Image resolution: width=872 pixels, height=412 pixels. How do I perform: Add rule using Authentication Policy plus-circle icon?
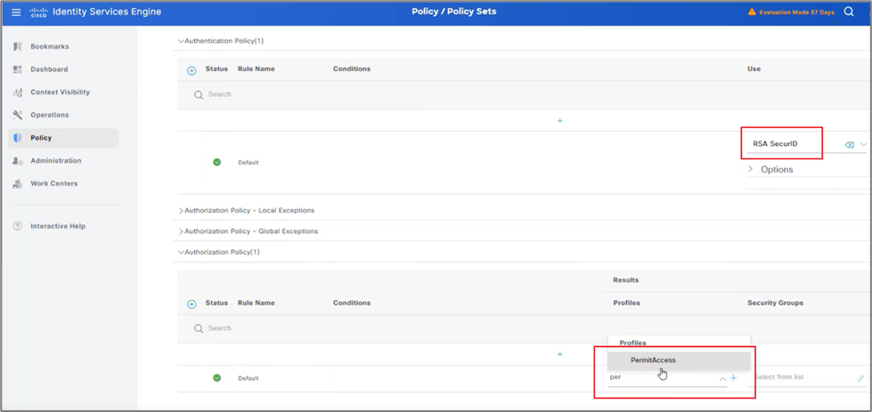192,70
